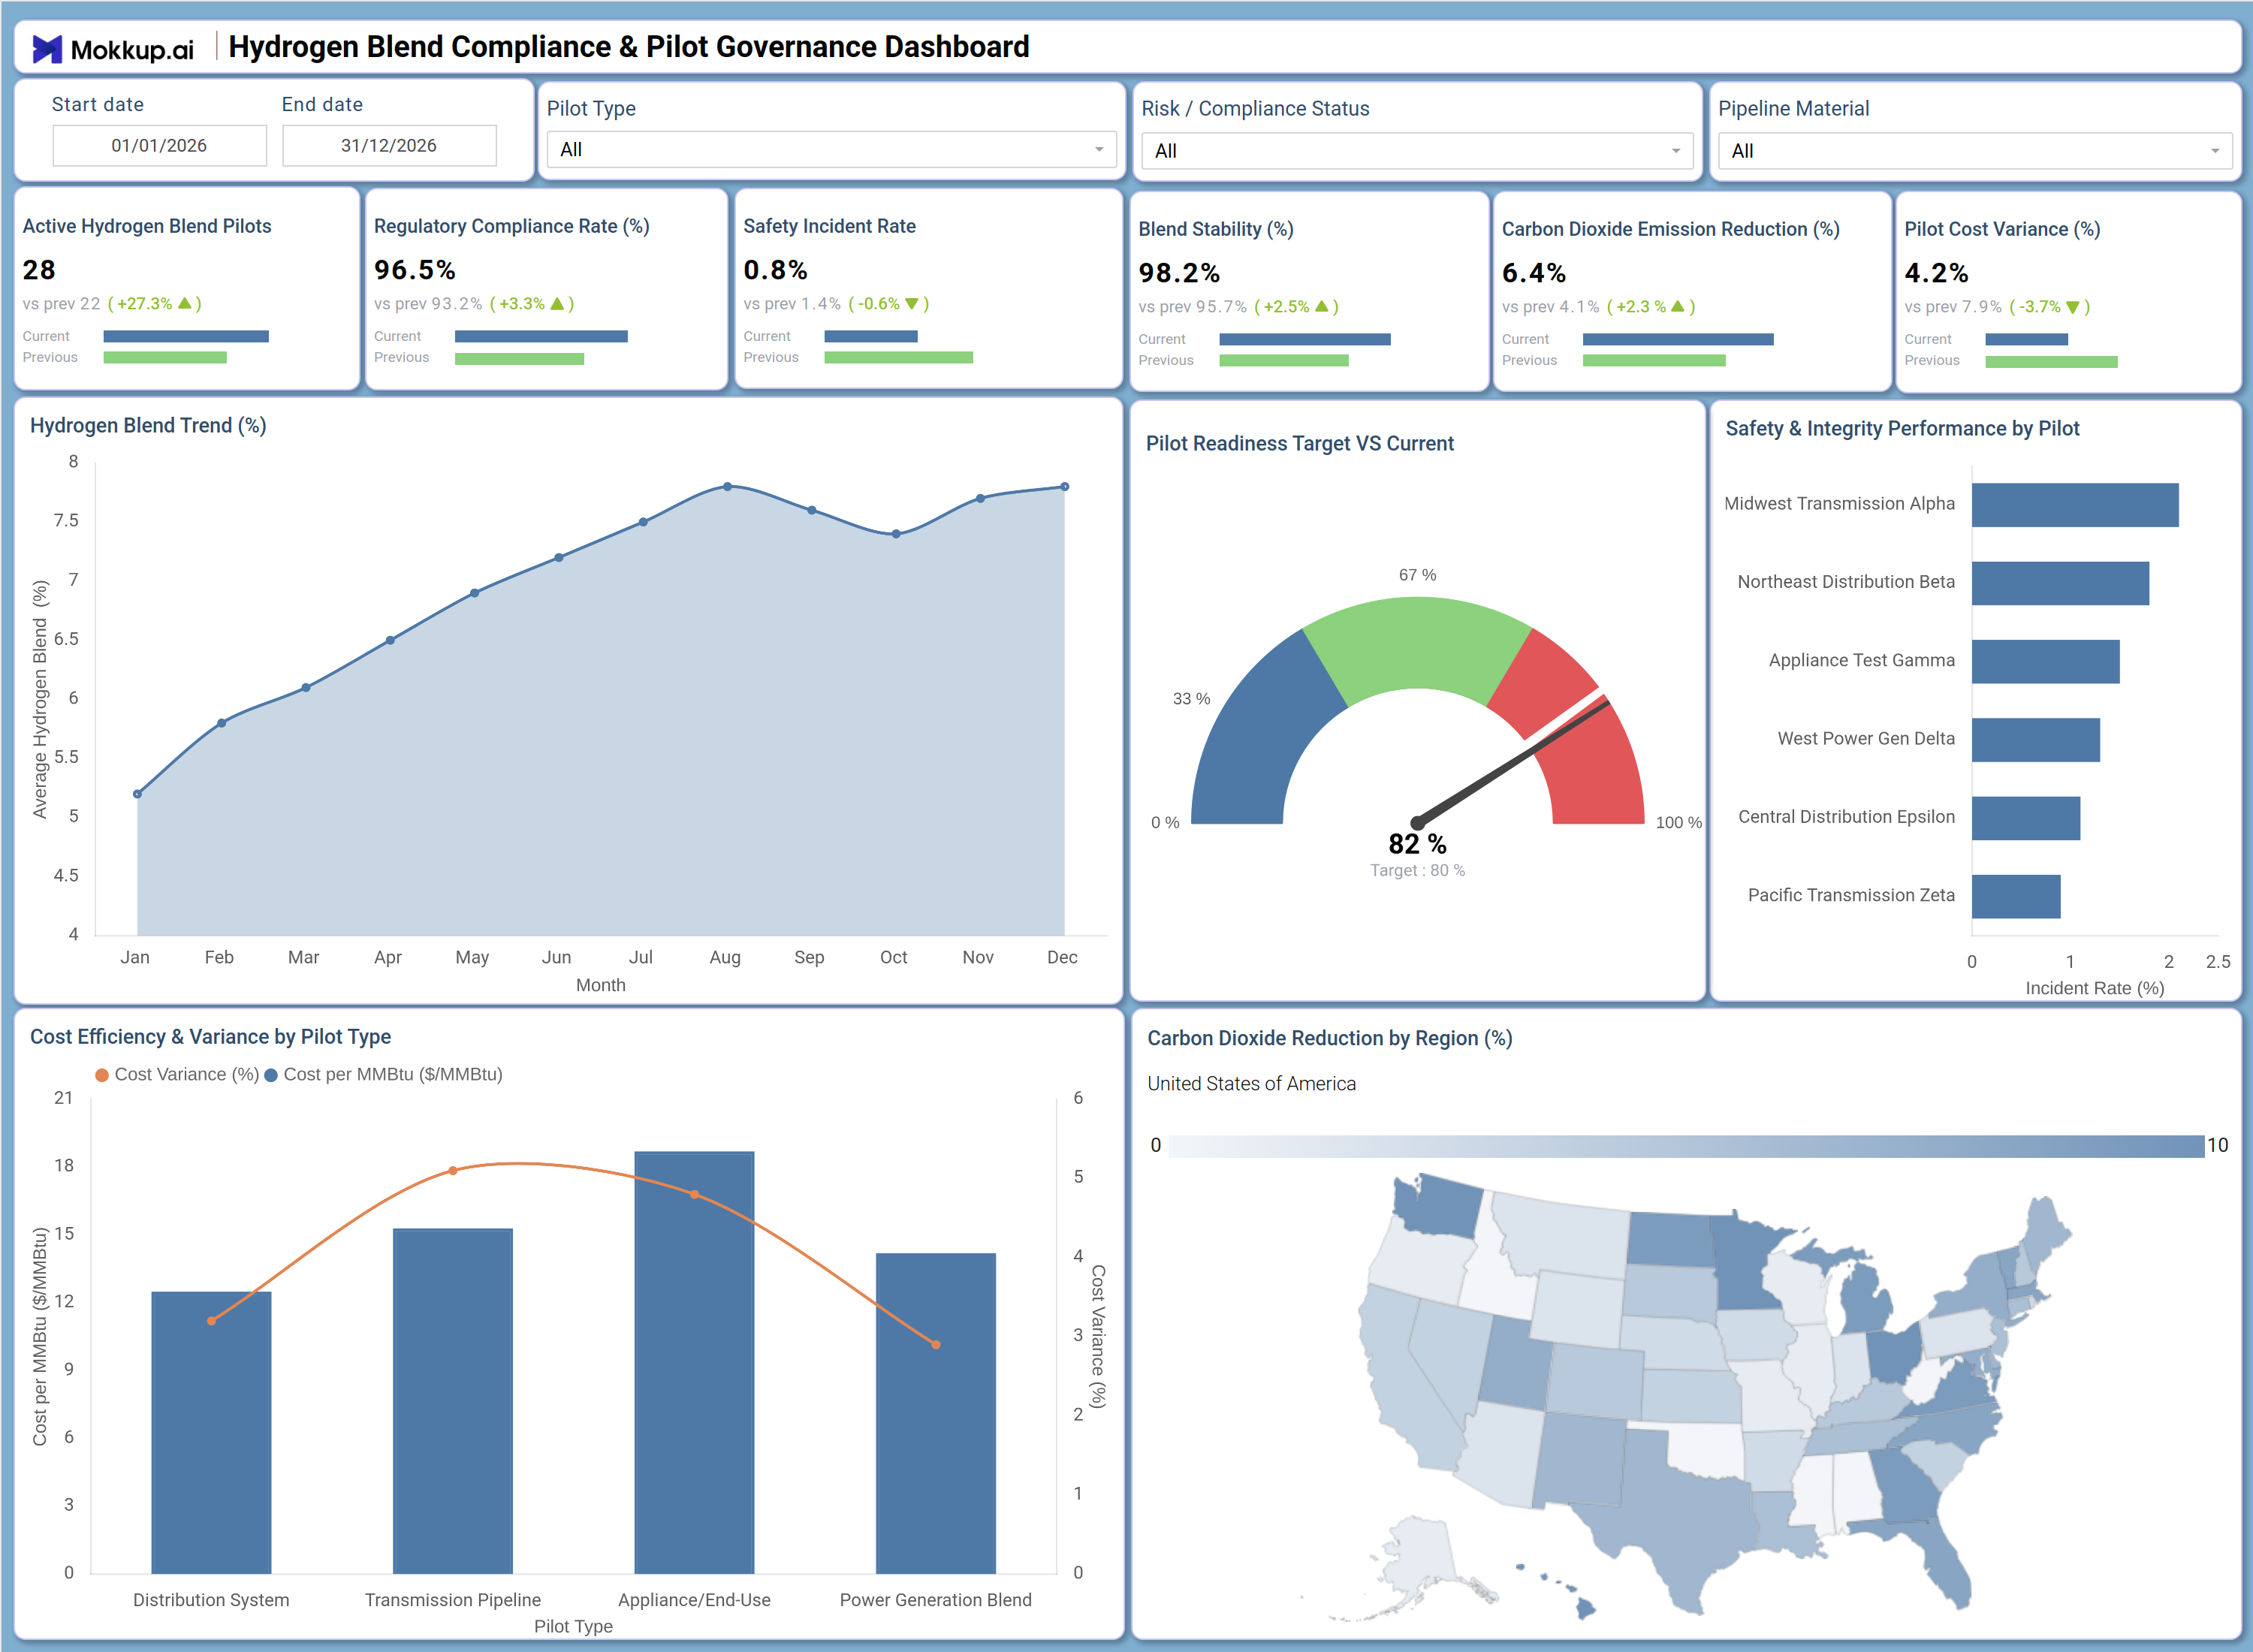Click the Transmission Pipeline cost bar
Screen dimensions: 2253x1652
point(452,1401)
